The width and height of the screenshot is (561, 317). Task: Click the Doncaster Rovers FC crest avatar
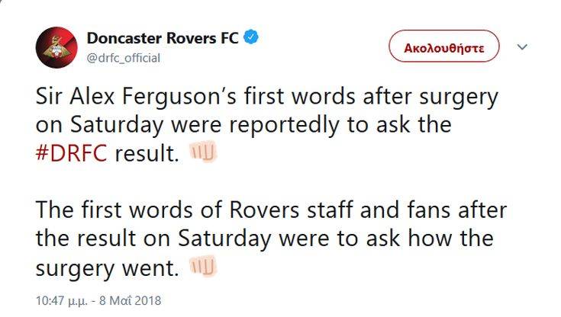point(56,47)
